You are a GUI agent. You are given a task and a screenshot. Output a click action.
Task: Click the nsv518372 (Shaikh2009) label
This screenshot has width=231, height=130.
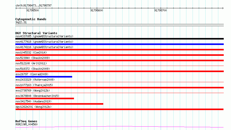[33, 69]
